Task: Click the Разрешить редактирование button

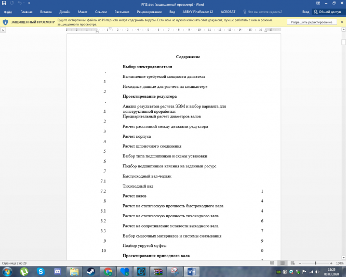Action: (x=311, y=22)
